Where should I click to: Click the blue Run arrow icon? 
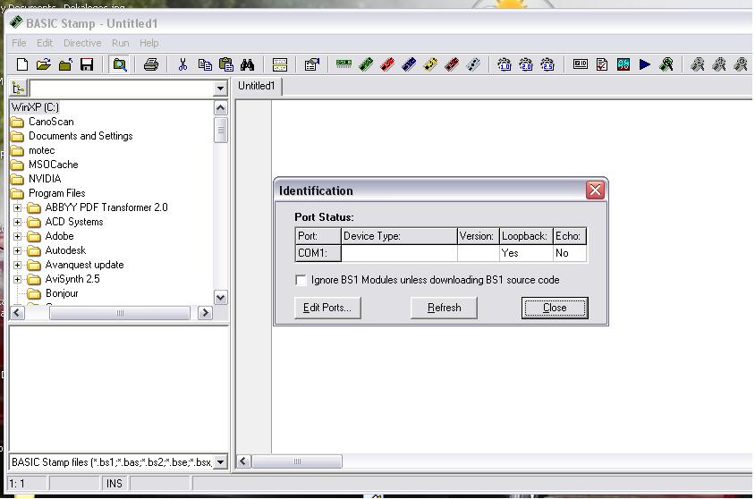(x=645, y=64)
